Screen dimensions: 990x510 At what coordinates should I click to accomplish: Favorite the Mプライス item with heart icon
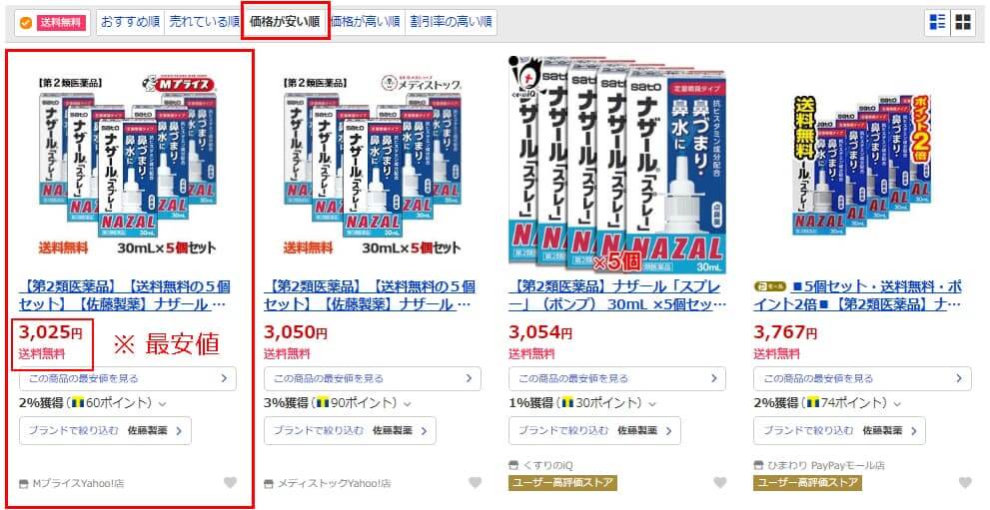231,483
